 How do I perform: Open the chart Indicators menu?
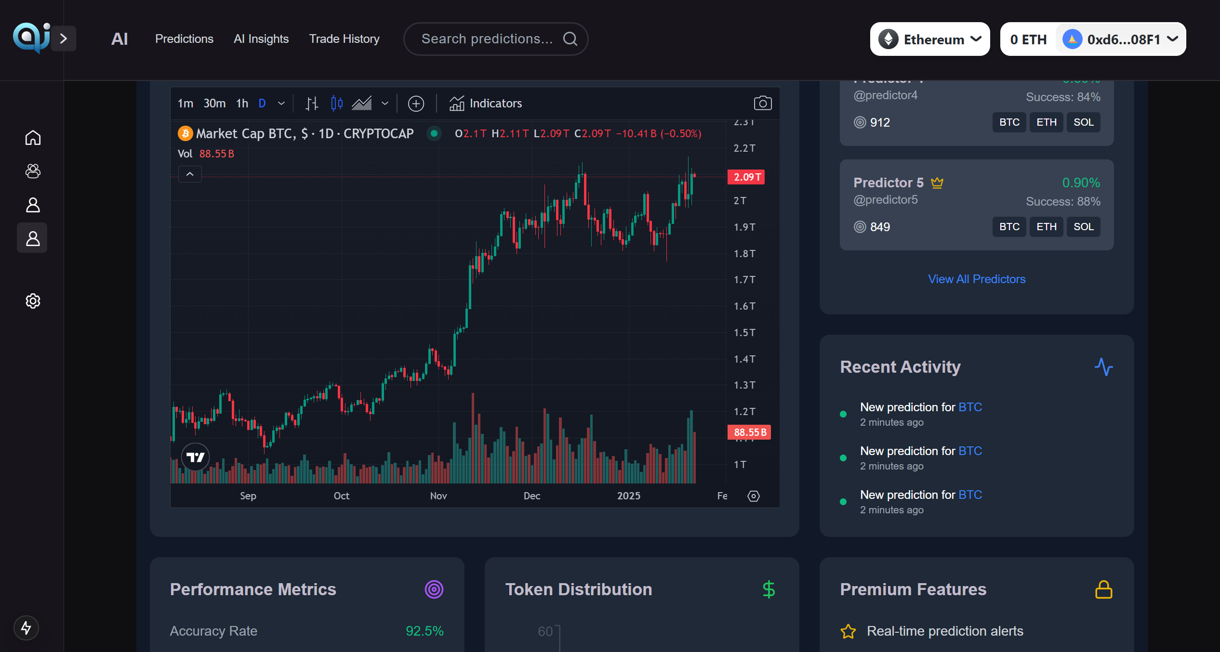pos(486,104)
